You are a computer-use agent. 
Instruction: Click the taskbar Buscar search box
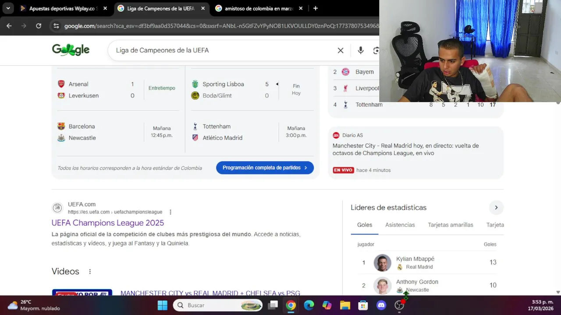coord(217,305)
